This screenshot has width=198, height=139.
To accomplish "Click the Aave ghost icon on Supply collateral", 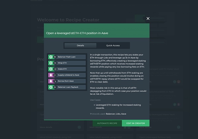I will [50, 75].
